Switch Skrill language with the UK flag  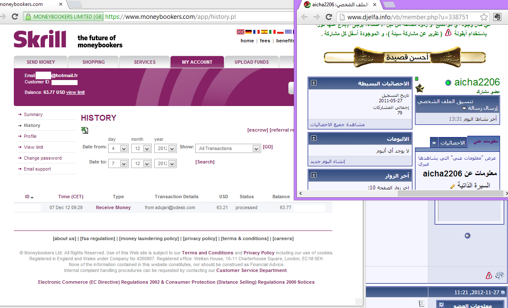click(241, 32)
